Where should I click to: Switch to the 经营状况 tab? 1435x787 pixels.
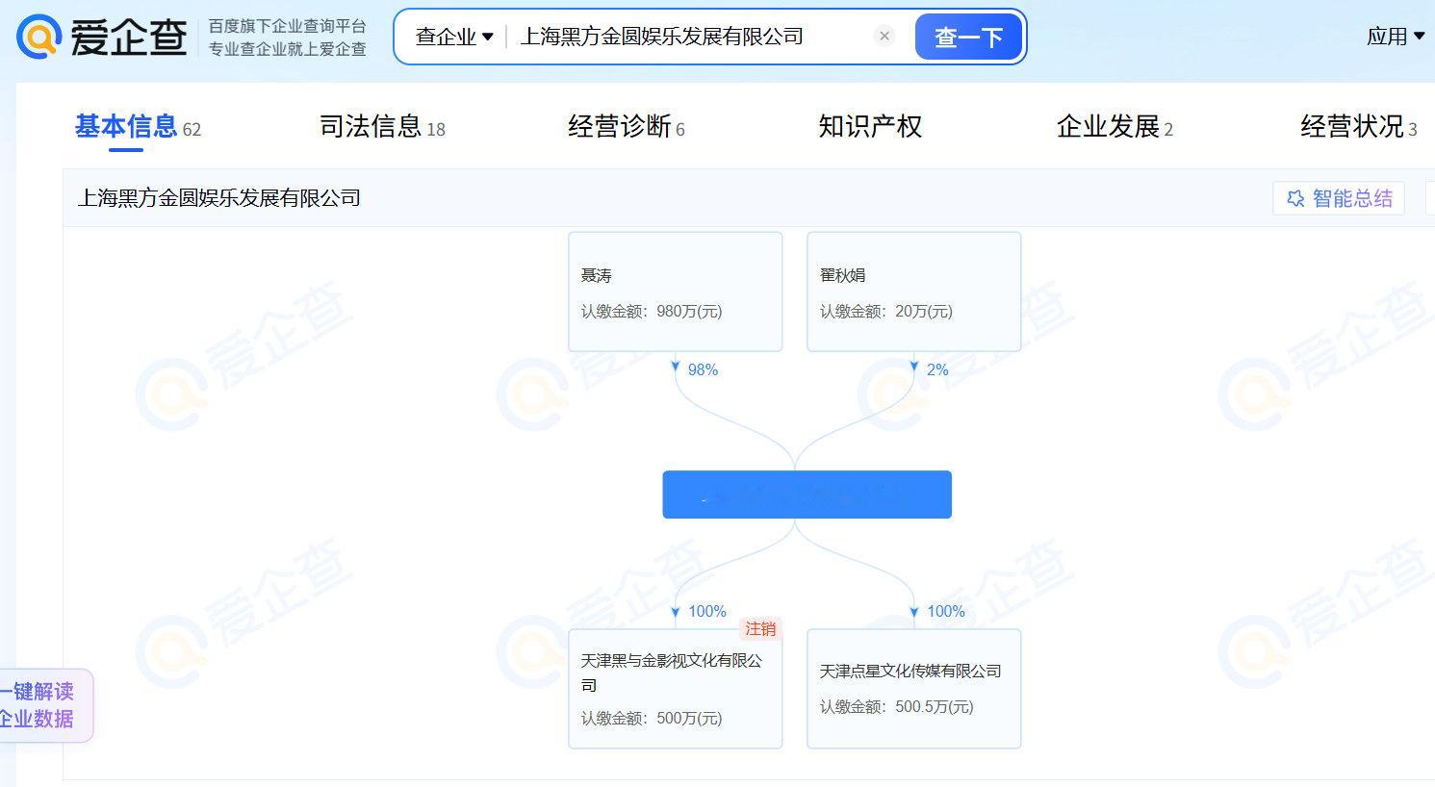tap(1358, 126)
